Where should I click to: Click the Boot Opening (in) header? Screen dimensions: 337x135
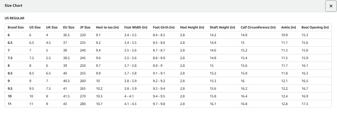[x=315, y=27]
